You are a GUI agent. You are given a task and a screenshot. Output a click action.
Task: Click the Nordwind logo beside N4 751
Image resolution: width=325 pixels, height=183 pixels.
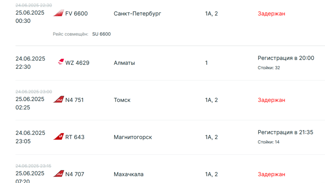coord(59,100)
